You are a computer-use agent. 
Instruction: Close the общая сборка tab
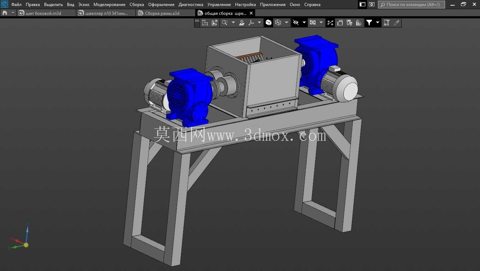(251, 13)
